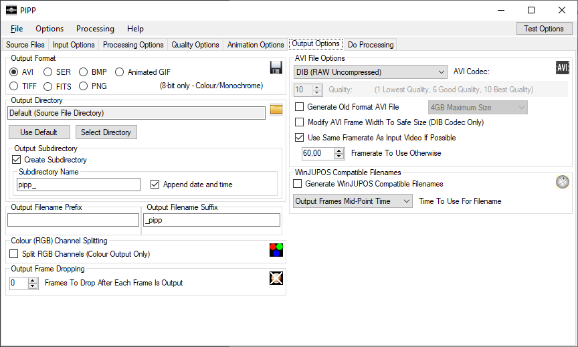
Task: Click the RGB colour circles icon
Action: pyautogui.click(x=276, y=250)
